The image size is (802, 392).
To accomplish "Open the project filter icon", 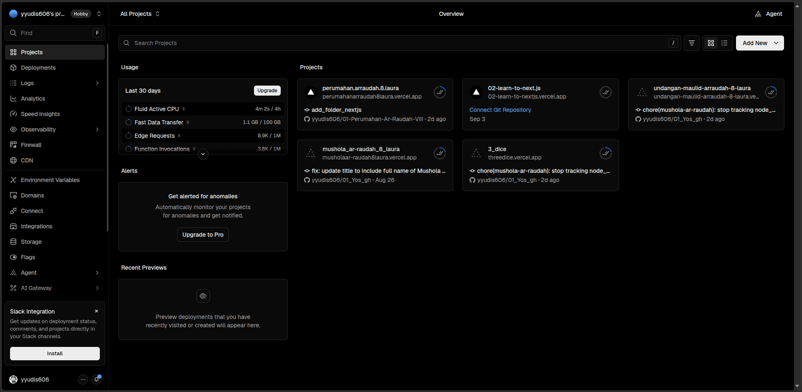I will pyautogui.click(x=692, y=43).
